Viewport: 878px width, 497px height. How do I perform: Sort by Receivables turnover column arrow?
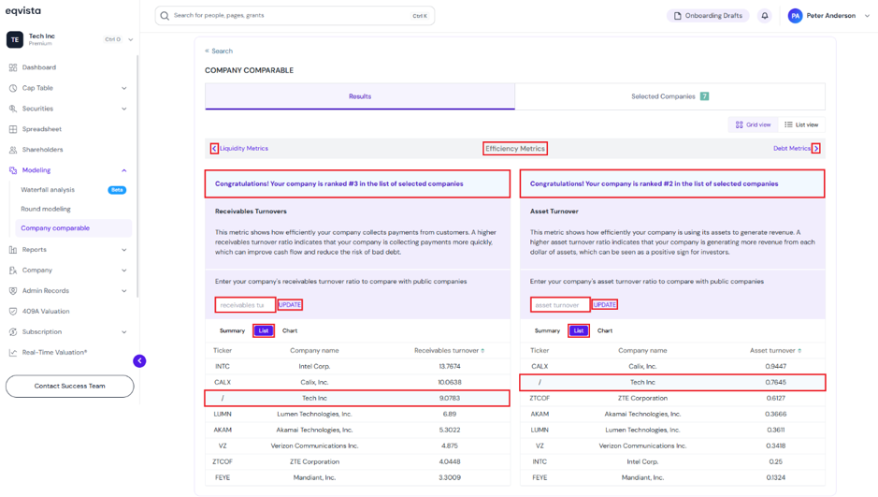pos(482,351)
